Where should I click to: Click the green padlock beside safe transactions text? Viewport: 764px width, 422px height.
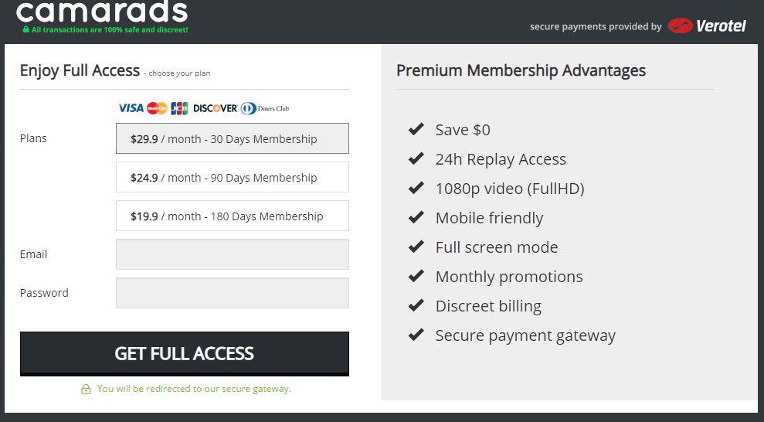pos(25,29)
